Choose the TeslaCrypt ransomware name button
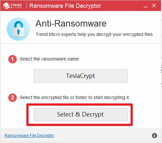This screenshot has height=143, width=162. coord(81,76)
